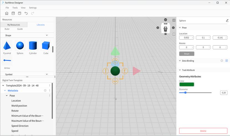This screenshot has width=230, height=136.
Task: Collapse the Data Binding section
Action: click(x=180, y=61)
